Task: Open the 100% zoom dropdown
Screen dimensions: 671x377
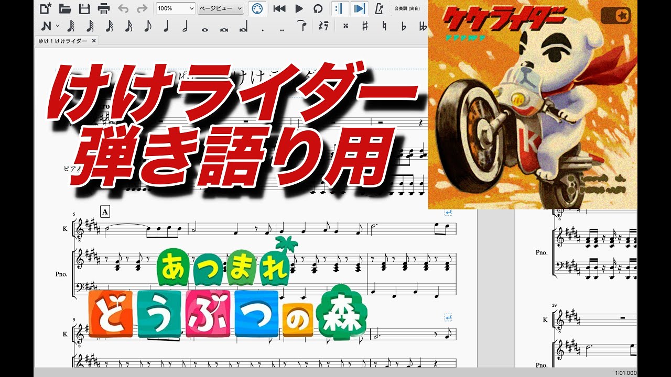Action: point(176,8)
